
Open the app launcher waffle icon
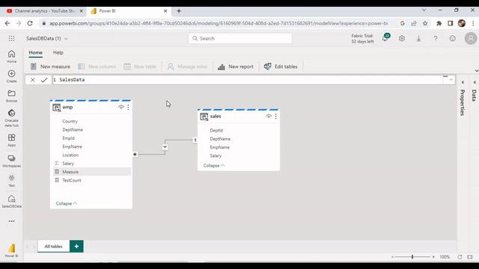(x=12, y=38)
